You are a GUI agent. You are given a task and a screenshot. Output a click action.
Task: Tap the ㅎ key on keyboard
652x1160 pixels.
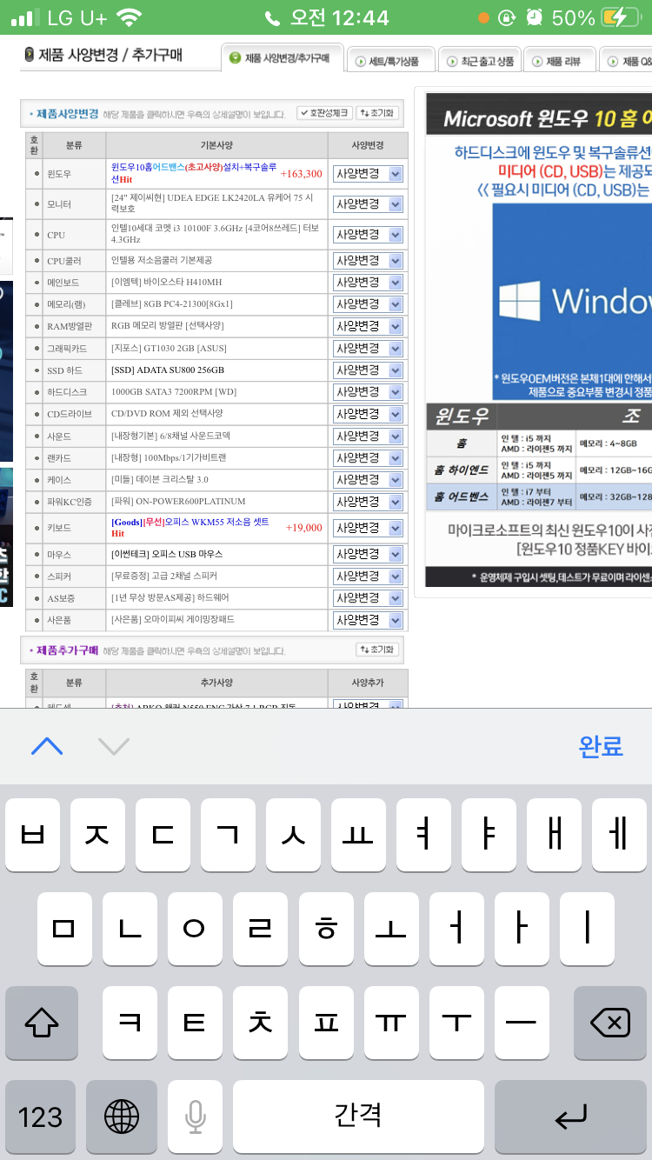tap(326, 929)
